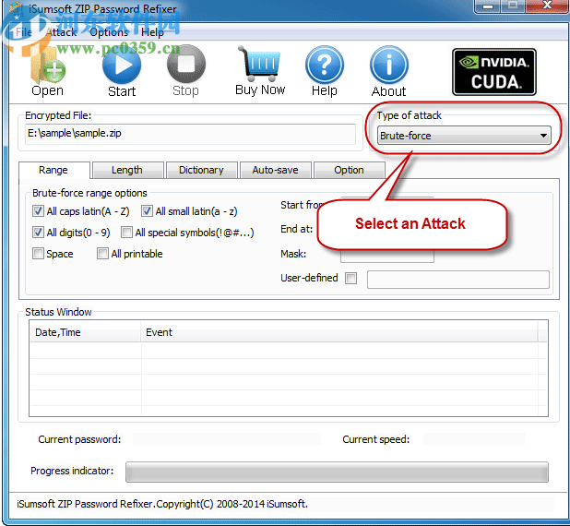The width and height of the screenshot is (570, 526).
Task: Switch to the Option tab
Action: [x=349, y=170]
